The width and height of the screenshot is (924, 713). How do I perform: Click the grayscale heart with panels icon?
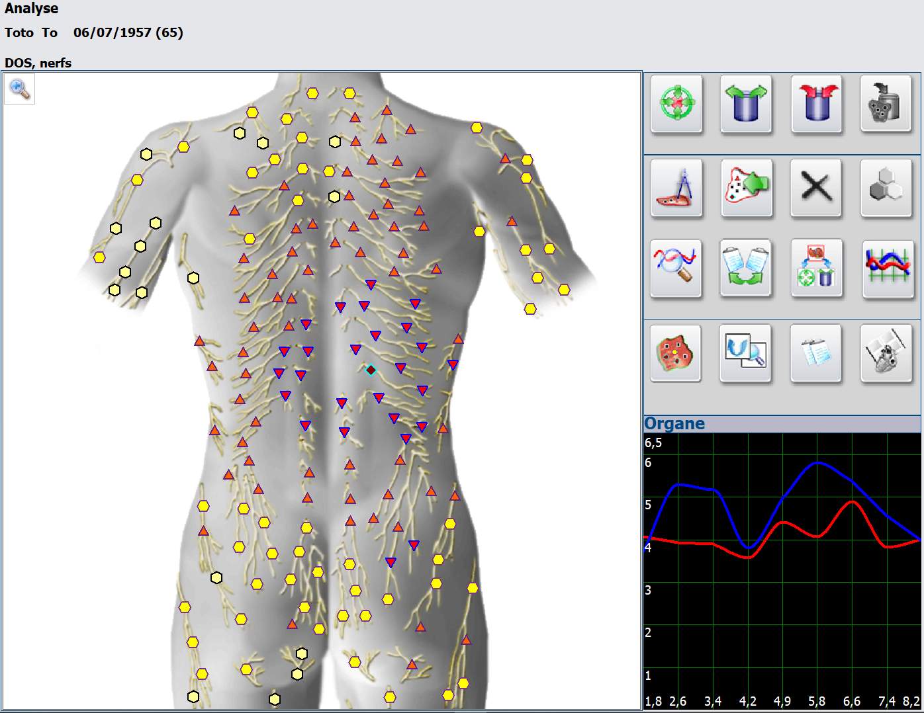click(886, 353)
